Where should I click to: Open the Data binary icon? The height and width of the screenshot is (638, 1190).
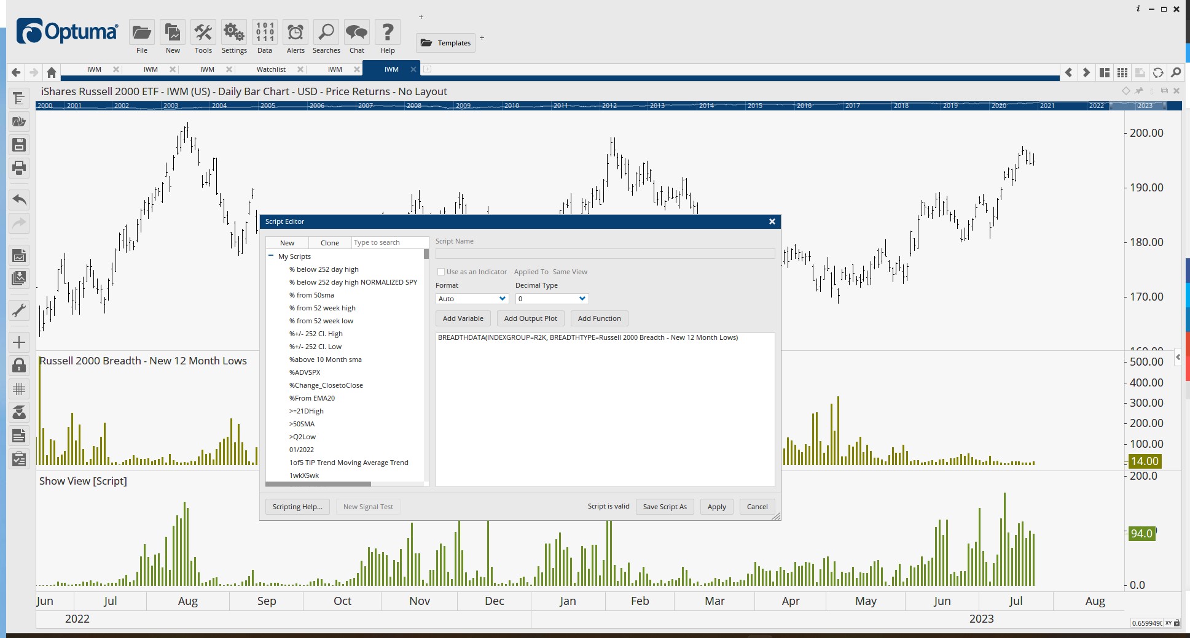pos(265,33)
